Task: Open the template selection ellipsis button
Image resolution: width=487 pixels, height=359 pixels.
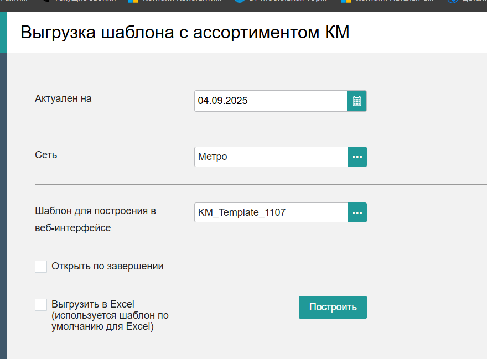Action: [357, 212]
